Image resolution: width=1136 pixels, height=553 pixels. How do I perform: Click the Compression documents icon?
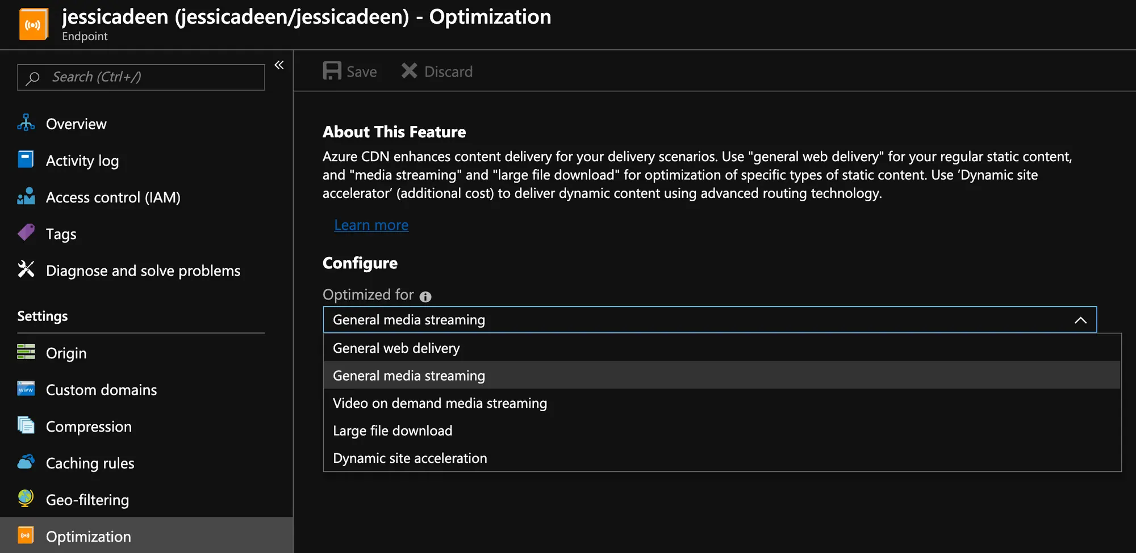click(26, 425)
